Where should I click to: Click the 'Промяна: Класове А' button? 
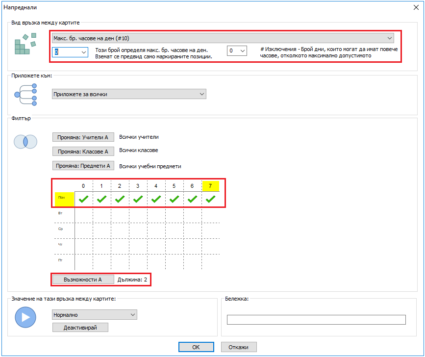[83, 152]
